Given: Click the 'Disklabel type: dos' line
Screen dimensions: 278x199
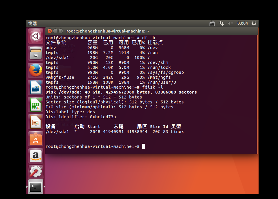Looking at the screenshot, I should (x=70, y=112).
